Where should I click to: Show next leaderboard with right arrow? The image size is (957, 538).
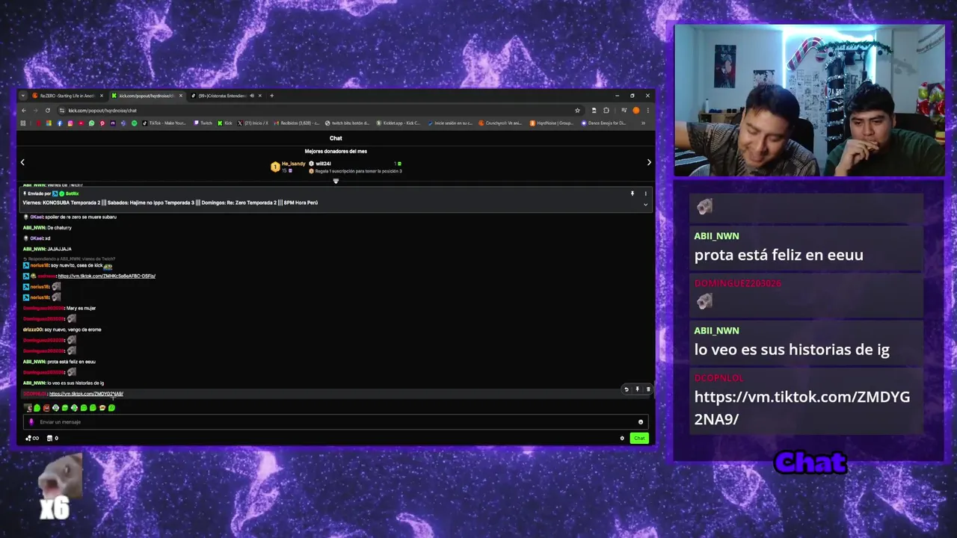coord(649,162)
